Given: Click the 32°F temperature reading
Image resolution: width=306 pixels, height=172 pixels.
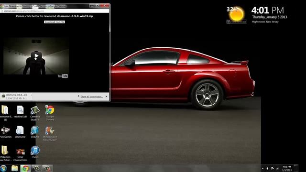Looking at the screenshot, I should point(233,9).
